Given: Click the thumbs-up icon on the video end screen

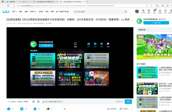Looking at the screenshot, I should [x=89, y=44].
